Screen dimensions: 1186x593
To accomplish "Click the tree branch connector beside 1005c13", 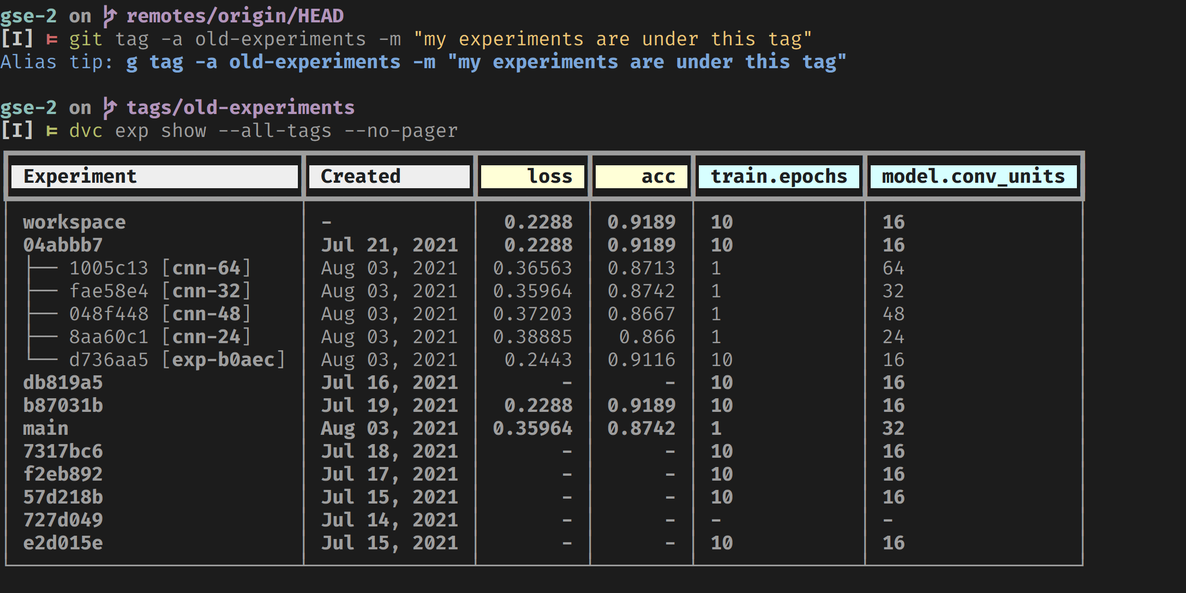I will [x=43, y=268].
